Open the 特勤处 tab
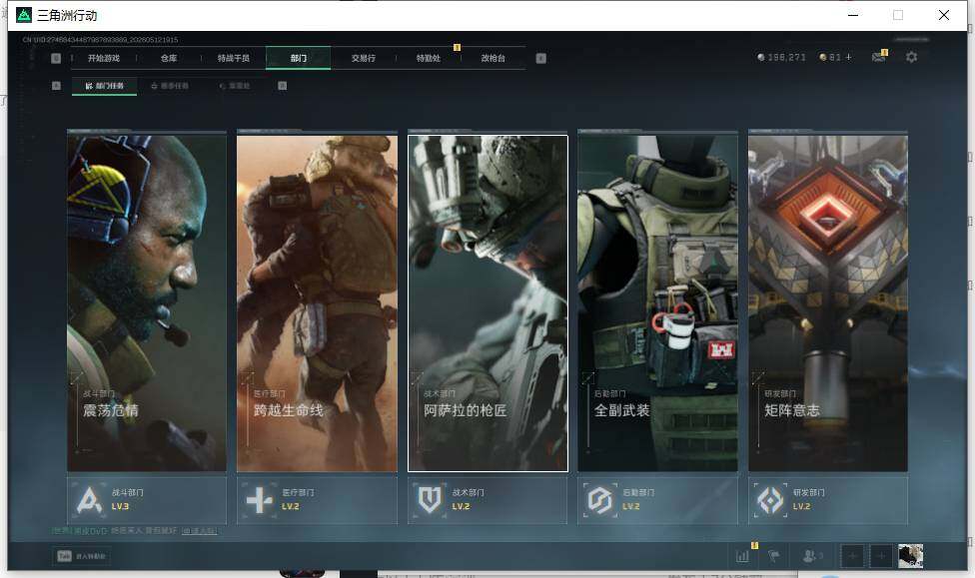Screen dimensions: 975x578 coord(428,58)
